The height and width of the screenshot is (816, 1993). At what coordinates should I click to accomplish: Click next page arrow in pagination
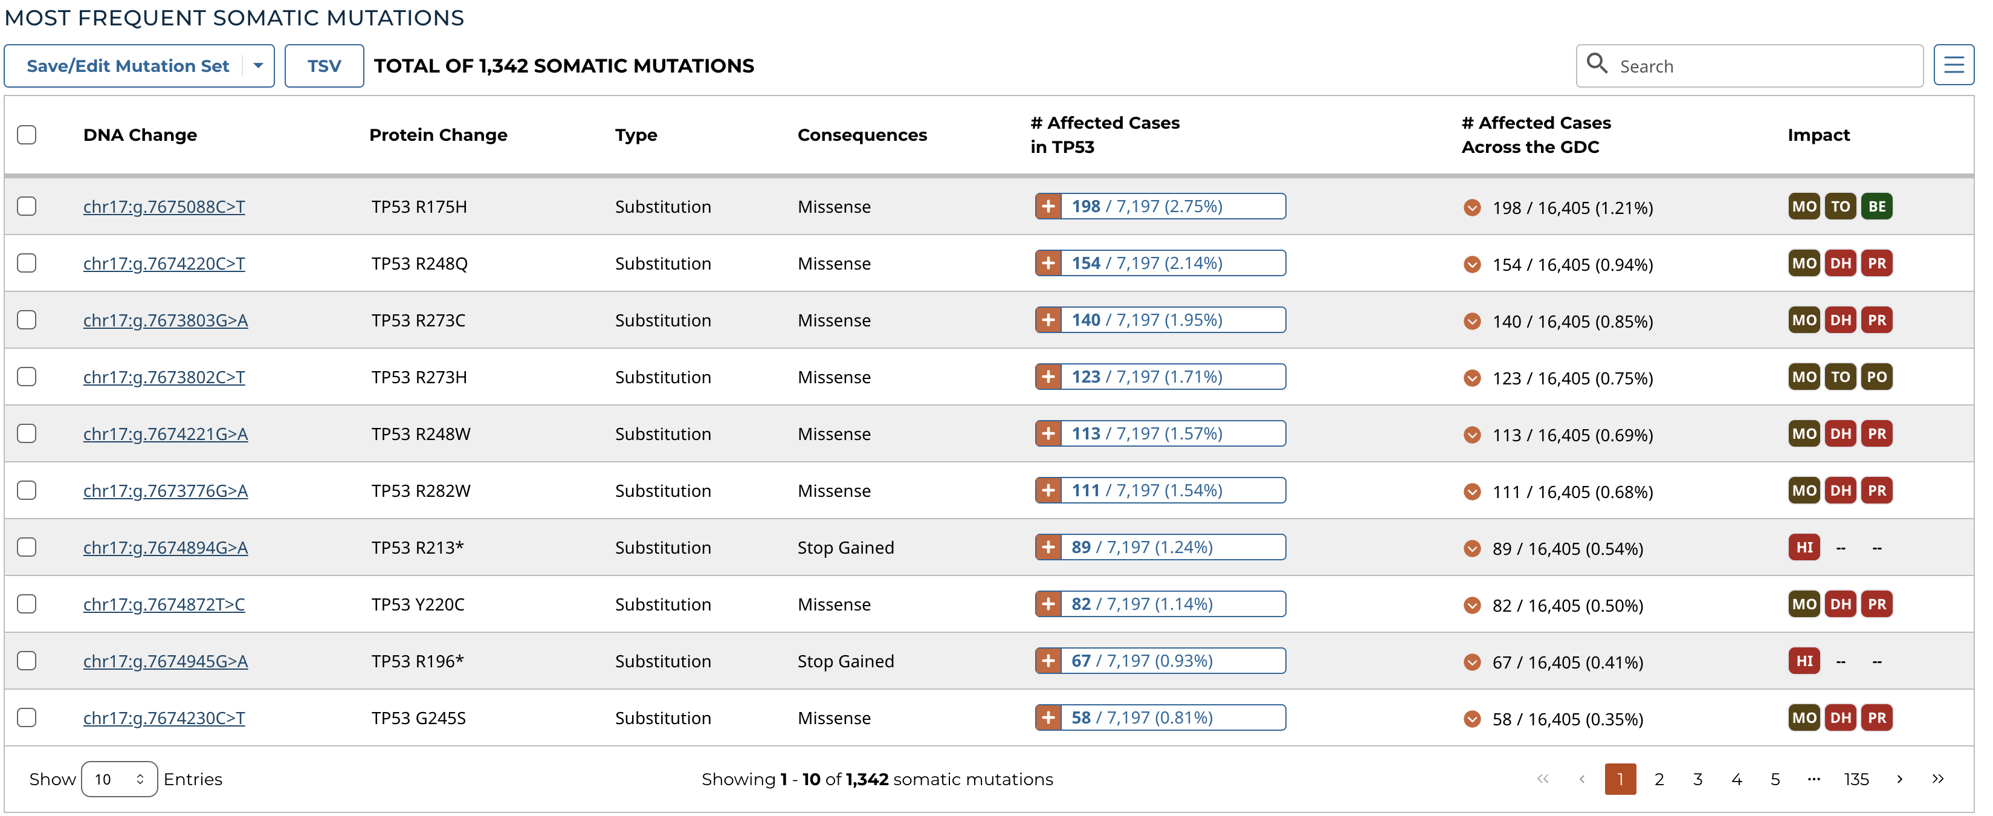pos(1899,779)
